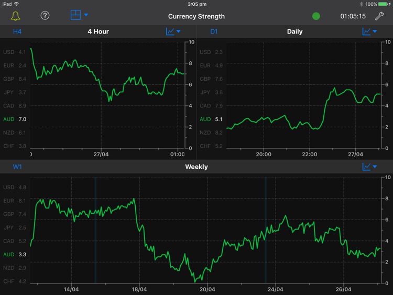Toggle NZD line in 4 Hour panel
This screenshot has height=295, width=393.
15,133
